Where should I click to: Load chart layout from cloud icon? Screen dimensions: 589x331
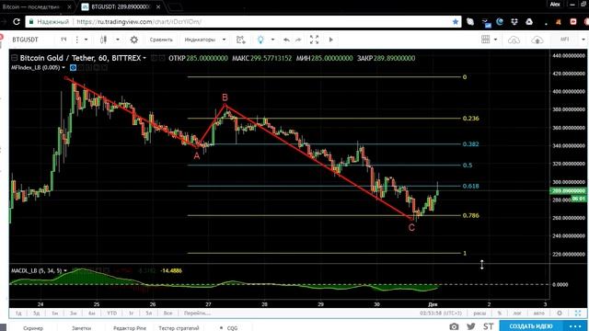coord(514,40)
